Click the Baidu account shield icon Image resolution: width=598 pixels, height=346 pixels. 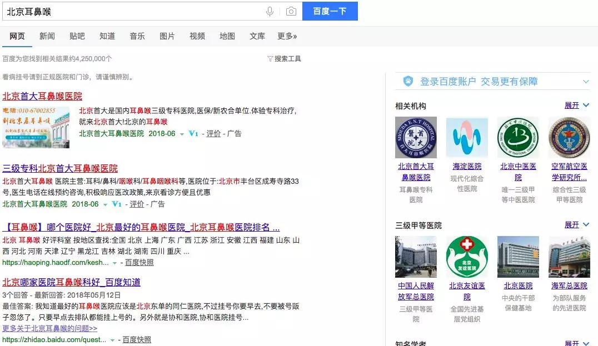[x=408, y=81]
